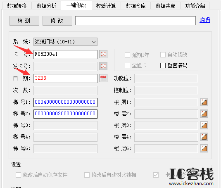Open the 校验计算 tab
Image resolution: width=221 pixels, height=188 pixels.
(x=106, y=6)
